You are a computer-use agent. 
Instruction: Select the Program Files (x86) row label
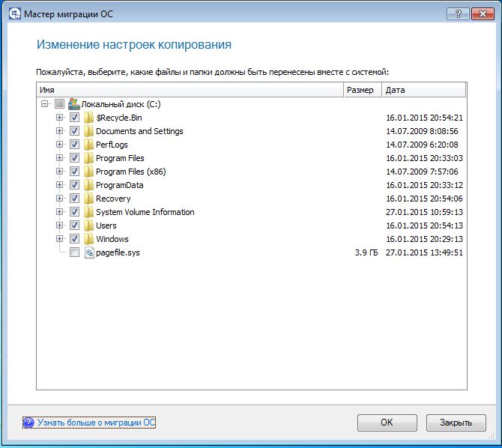click(x=130, y=172)
